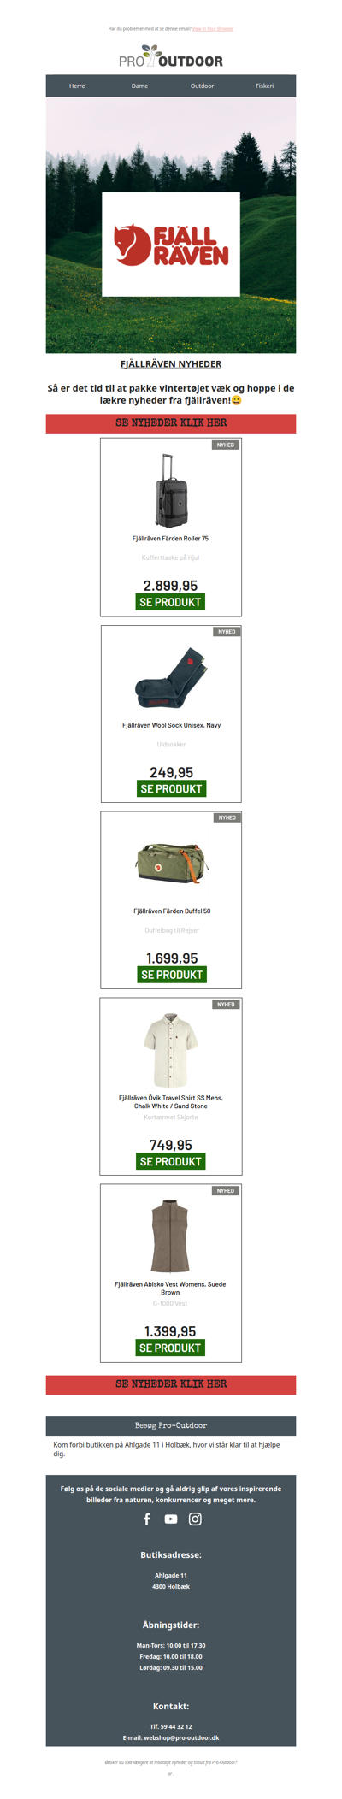Click the Färden Duffel 50 bag image
342x1799 pixels.
point(172,864)
